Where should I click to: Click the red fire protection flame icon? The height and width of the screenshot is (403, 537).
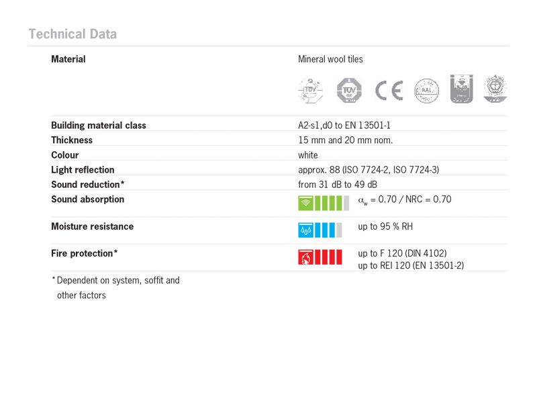point(305,257)
